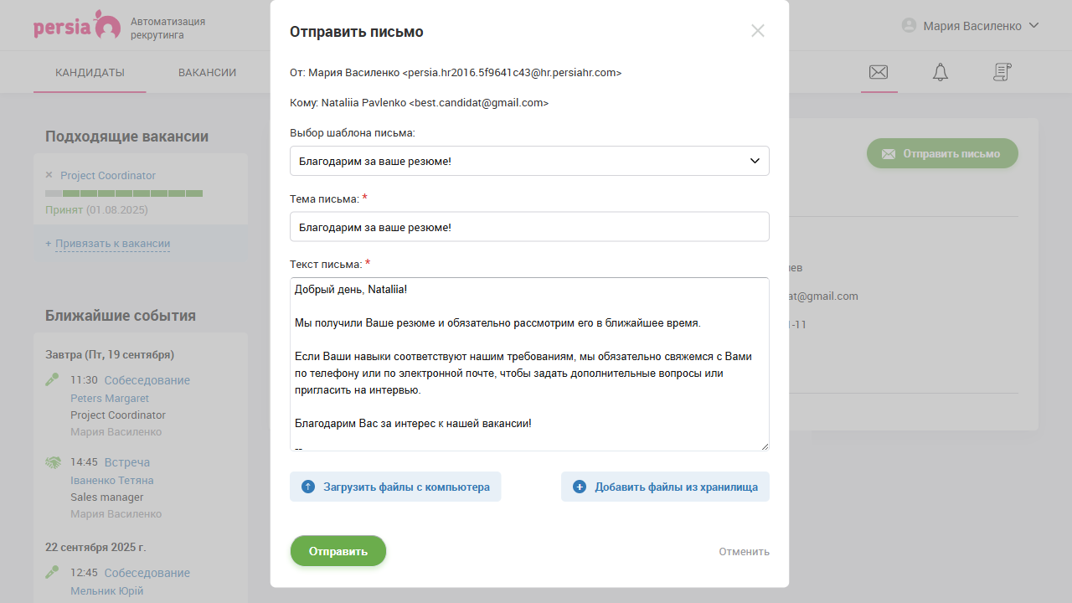Remove Project Coordinator vacancy via X icon
The image size is (1072, 603).
coord(49,175)
